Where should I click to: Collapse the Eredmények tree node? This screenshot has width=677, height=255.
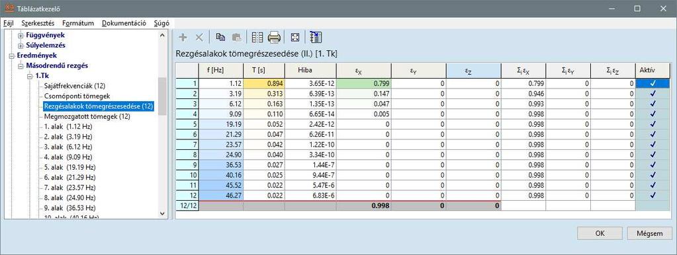[x=11, y=55]
